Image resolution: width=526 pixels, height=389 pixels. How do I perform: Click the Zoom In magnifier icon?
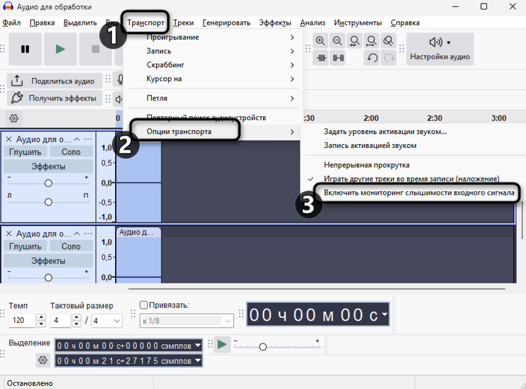click(321, 41)
